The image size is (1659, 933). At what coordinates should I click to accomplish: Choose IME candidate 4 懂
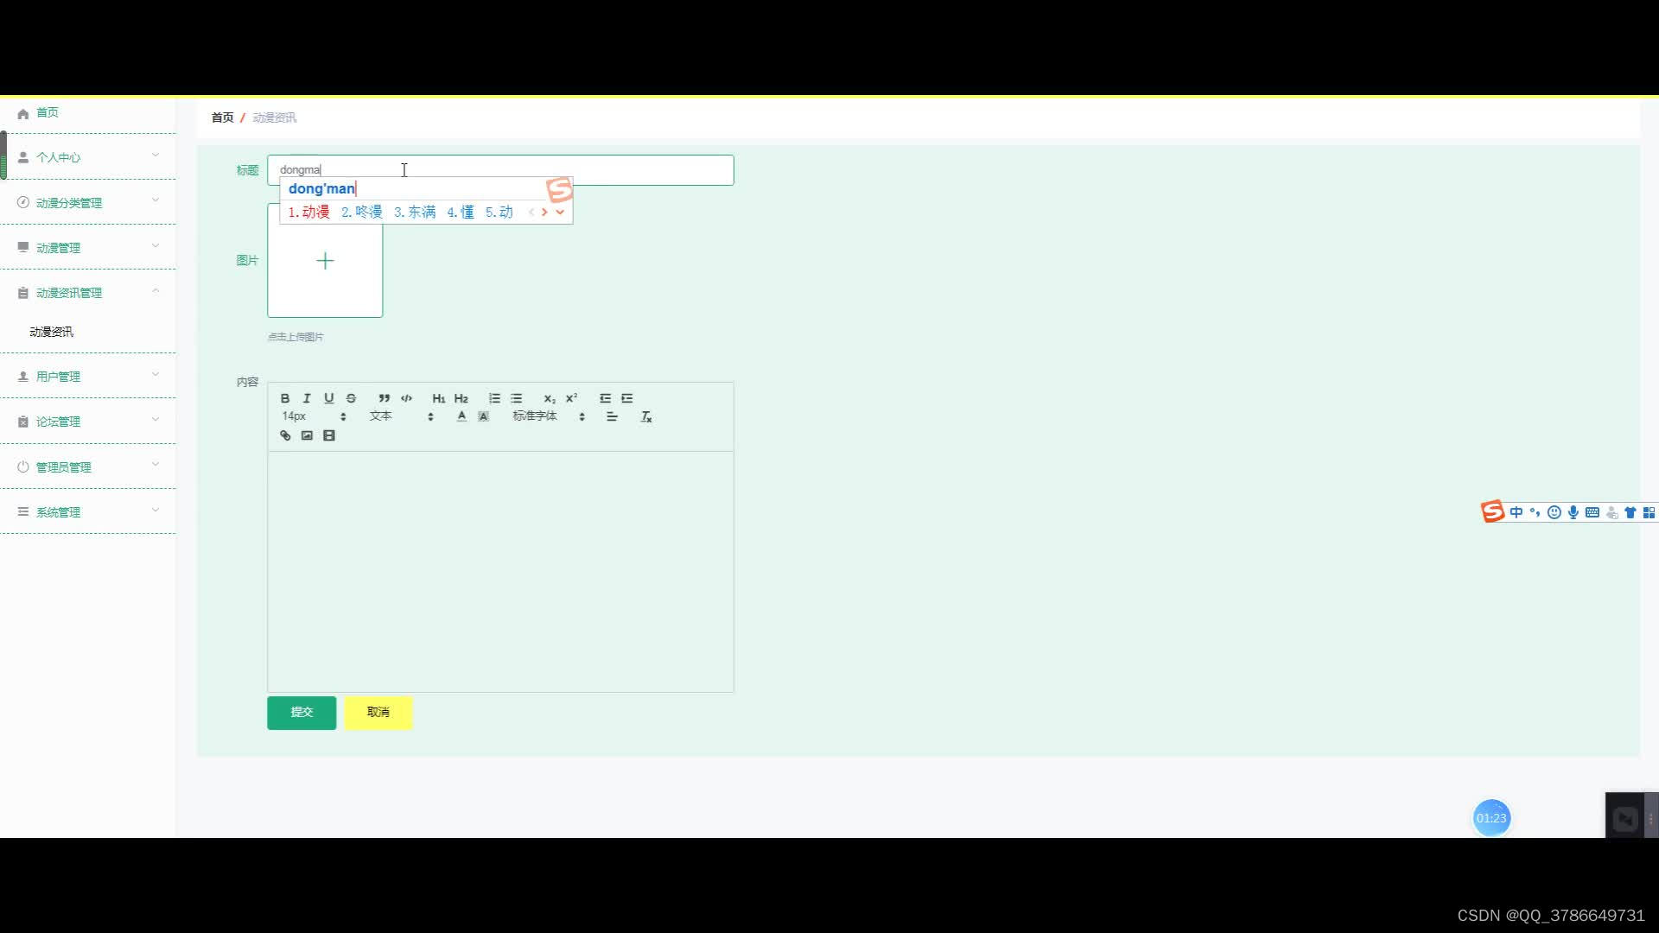click(x=461, y=213)
